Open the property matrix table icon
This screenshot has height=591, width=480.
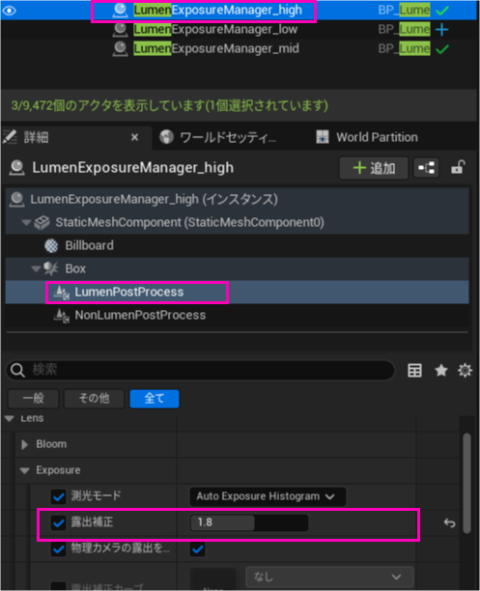tap(414, 371)
